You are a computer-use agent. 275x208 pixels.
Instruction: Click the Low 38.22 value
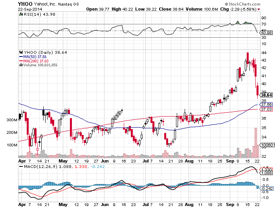tap(146, 9)
